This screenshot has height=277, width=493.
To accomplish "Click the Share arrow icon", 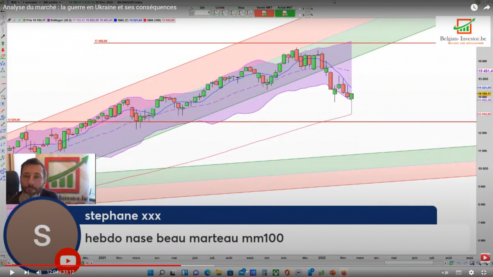I will tap(486, 7).
